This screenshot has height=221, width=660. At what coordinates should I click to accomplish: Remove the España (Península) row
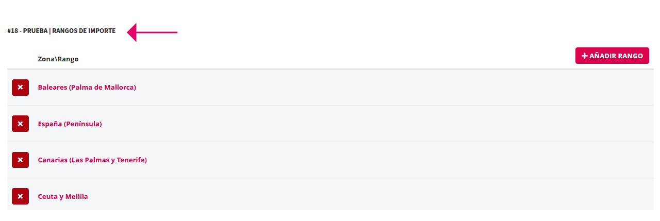click(x=20, y=124)
